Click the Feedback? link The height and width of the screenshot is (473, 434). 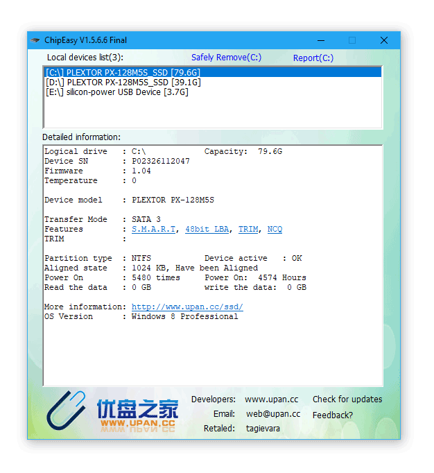point(332,415)
